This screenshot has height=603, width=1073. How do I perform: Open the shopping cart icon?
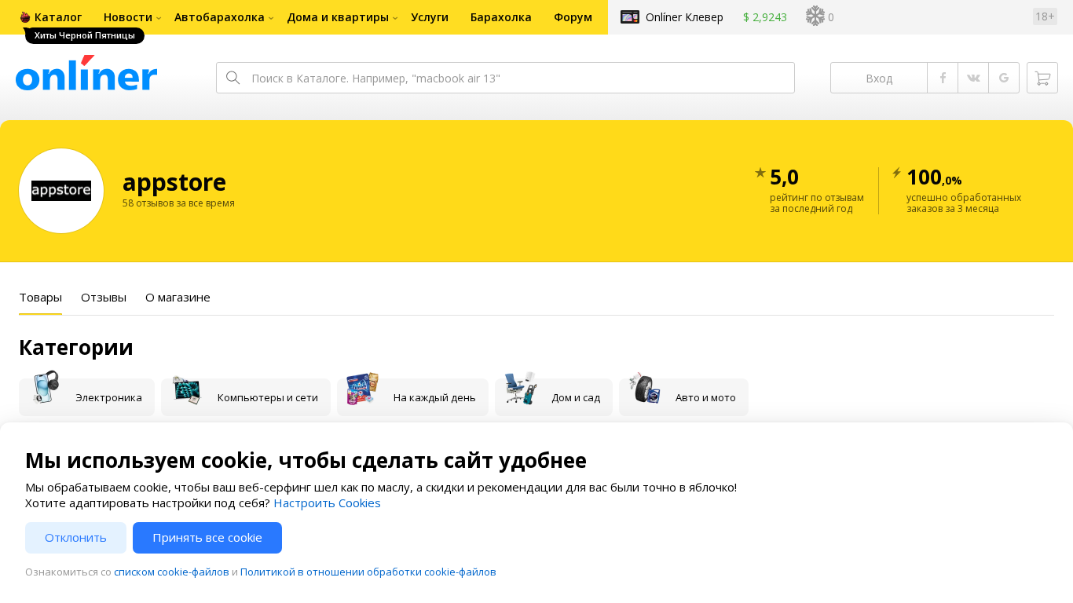click(1042, 78)
